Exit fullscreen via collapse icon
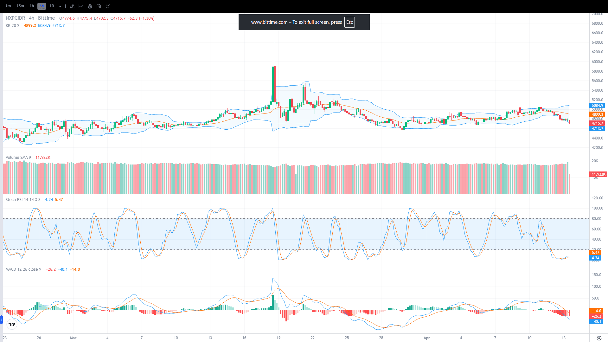Viewport: 608px width, 342px height. click(x=108, y=6)
